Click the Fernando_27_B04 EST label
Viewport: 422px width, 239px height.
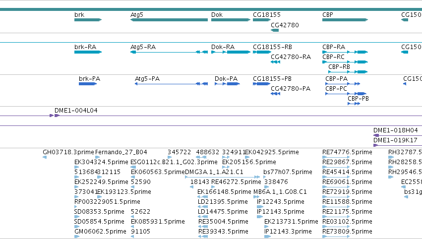121,152
